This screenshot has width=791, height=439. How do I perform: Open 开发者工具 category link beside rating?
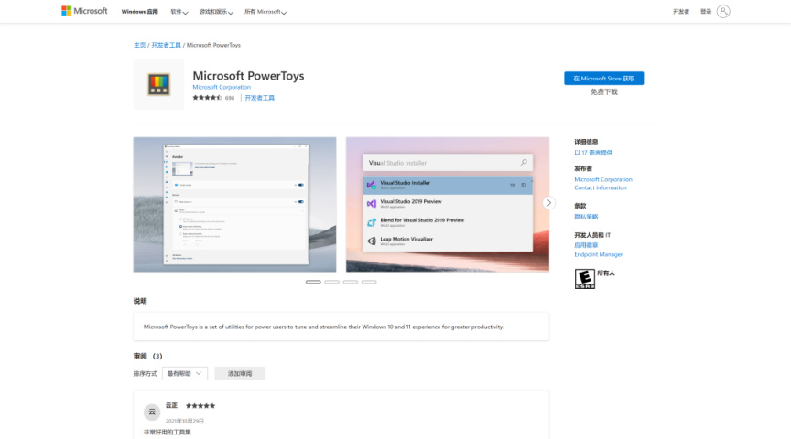click(260, 98)
